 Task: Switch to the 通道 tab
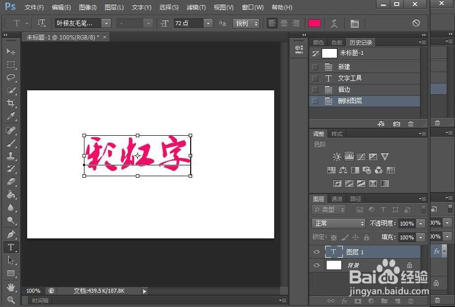coord(336,199)
